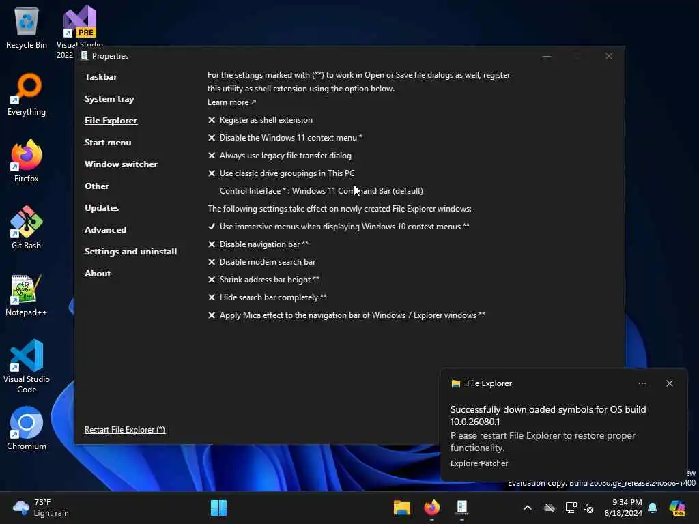699x524 pixels.
Task: Click the File Explorer notification folder icon
Action: tap(455, 383)
